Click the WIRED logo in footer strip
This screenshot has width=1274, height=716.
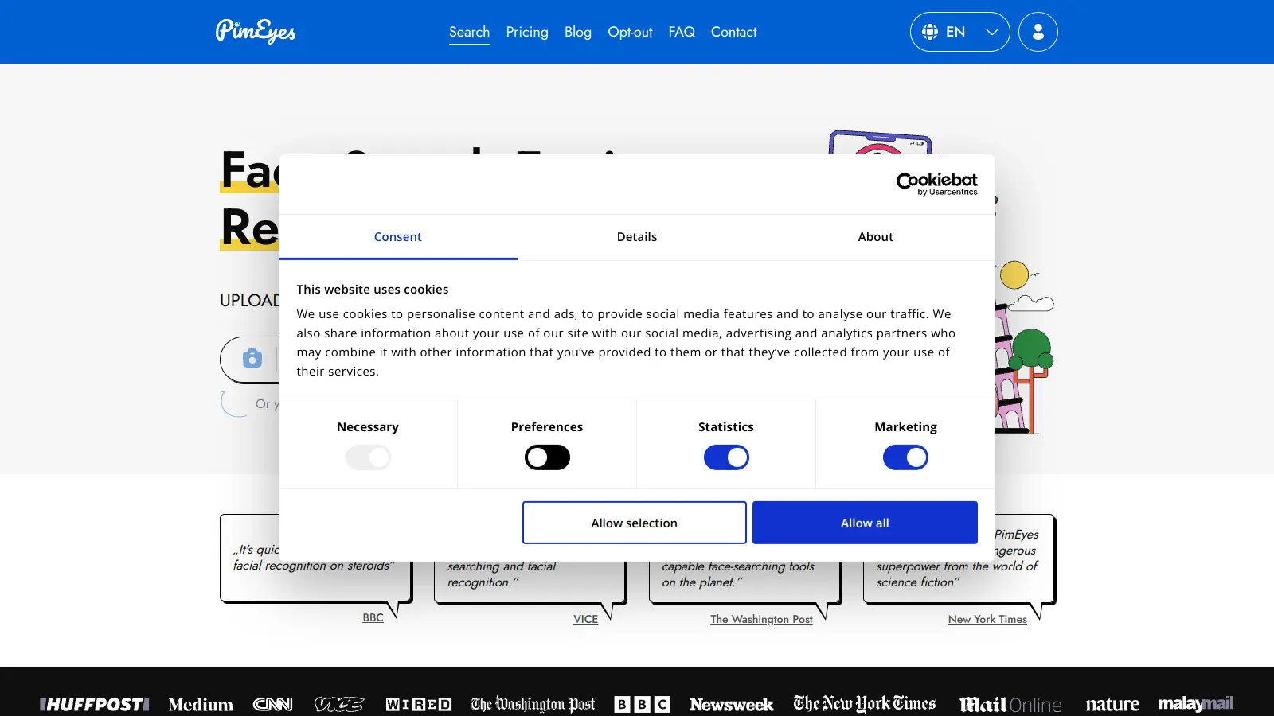(418, 704)
